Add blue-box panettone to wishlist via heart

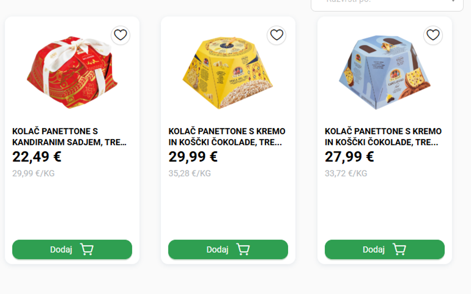click(433, 35)
